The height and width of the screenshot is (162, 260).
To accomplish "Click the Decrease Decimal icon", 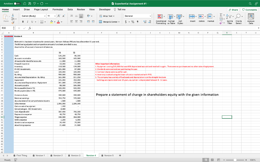I will 150,22.
